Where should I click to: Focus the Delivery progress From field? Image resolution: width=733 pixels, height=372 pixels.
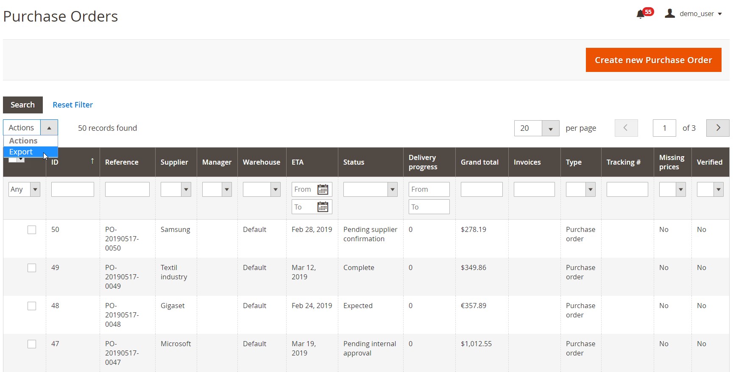429,189
